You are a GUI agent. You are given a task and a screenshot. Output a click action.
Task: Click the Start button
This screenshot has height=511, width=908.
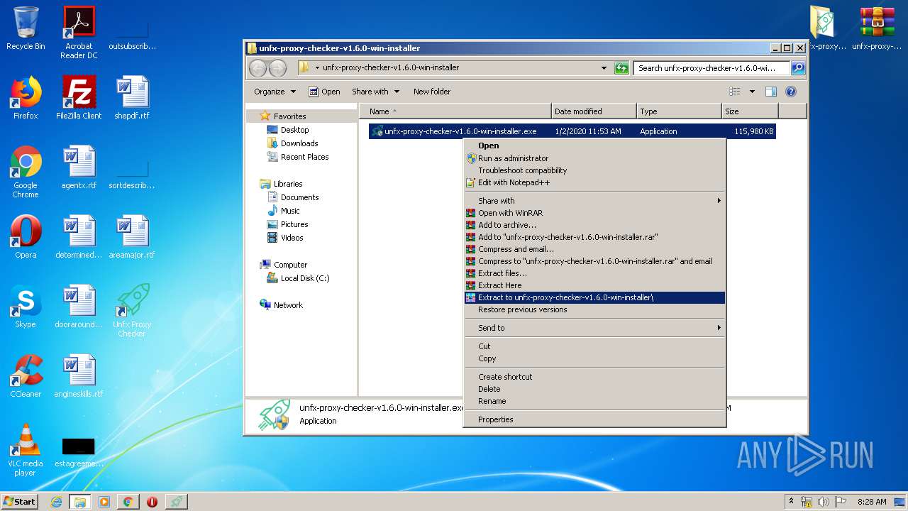coord(20,502)
